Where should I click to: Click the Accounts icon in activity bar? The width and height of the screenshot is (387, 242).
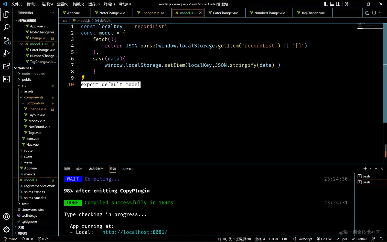[x=6, y=216]
